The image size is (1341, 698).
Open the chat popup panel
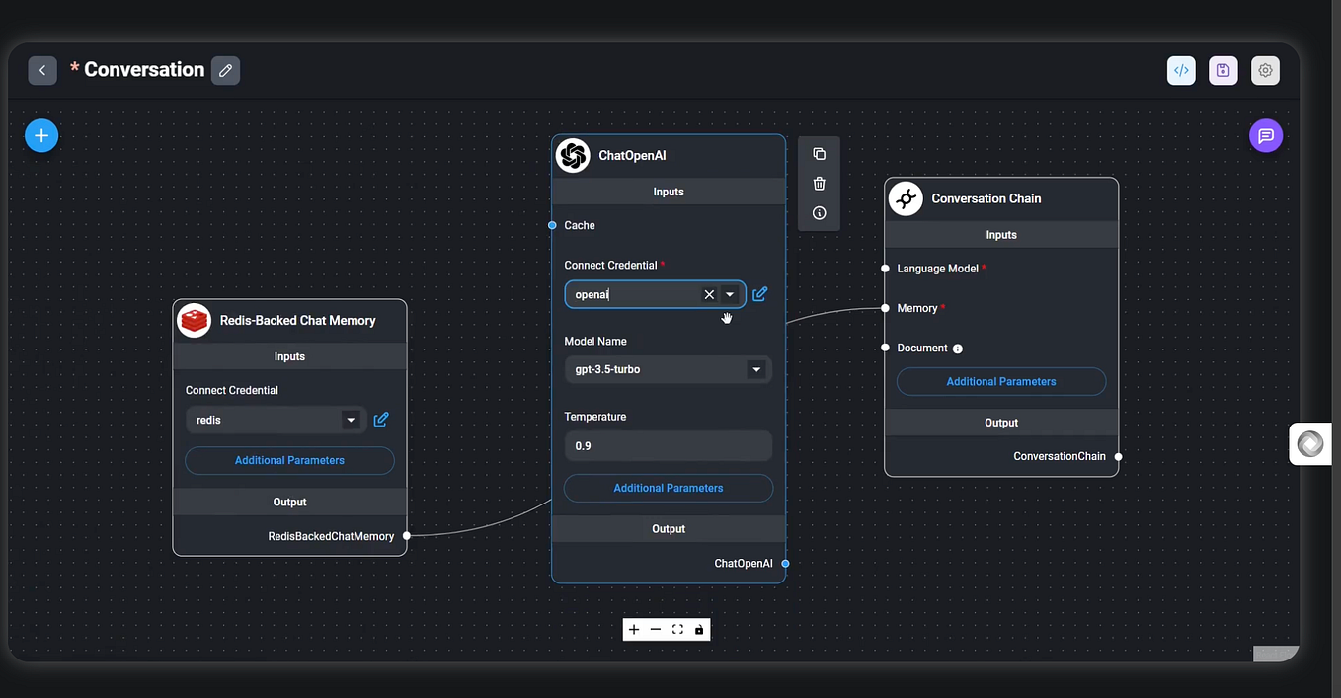tap(1266, 135)
